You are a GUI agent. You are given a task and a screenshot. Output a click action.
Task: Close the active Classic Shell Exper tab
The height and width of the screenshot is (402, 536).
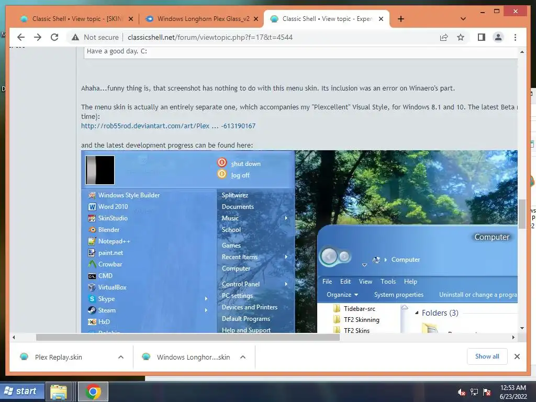click(381, 19)
